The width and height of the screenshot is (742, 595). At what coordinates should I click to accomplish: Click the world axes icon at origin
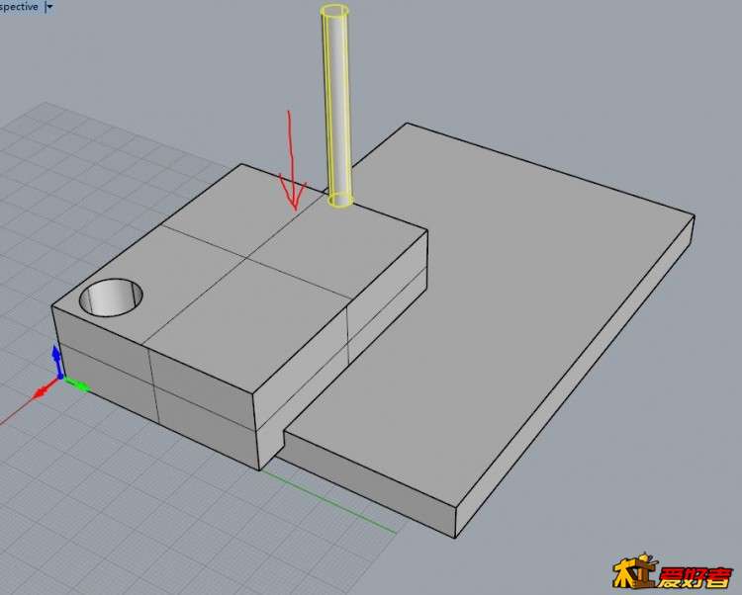point(60,374)
